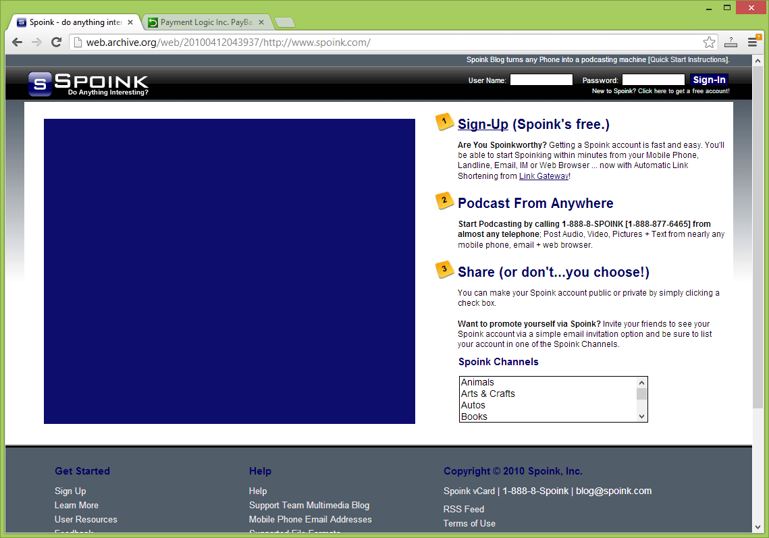Viewport: 769px width, 538px height.
Task: Click the 'Share (or don't...you choose!)' heading
Action: 554,272
